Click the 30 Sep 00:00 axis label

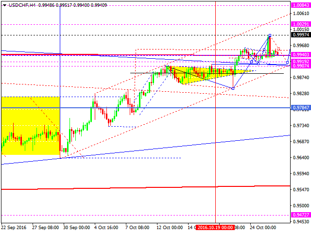point(77,228)
